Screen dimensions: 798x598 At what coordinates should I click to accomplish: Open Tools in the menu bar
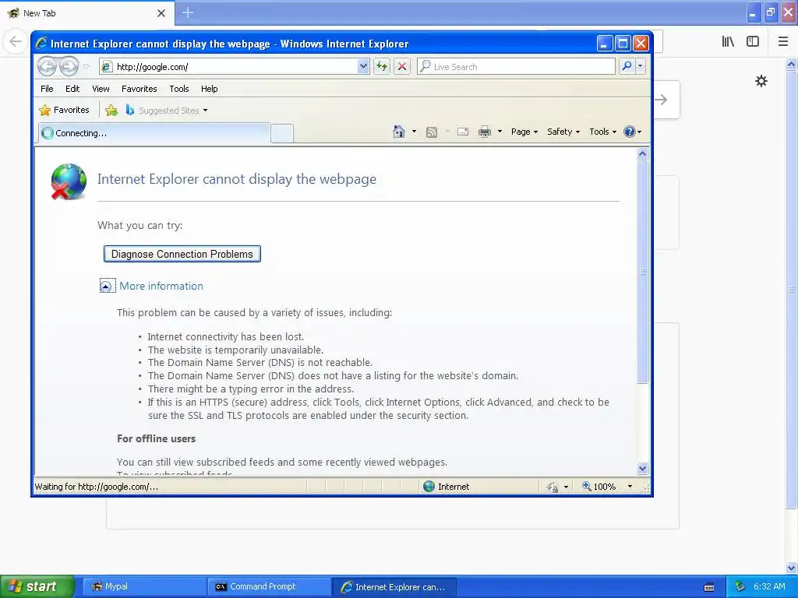point(179,89)
